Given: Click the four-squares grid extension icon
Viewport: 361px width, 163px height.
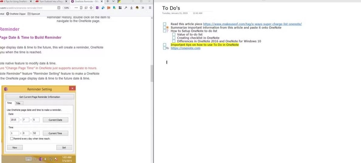Looking at the screenshot, I should (120, 8).
